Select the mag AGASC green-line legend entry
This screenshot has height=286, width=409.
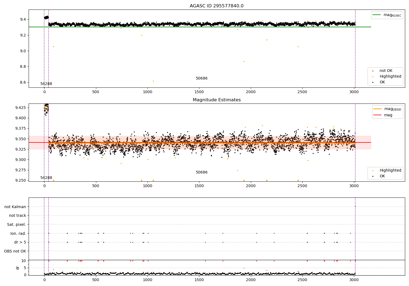click(x=387, y=15)
